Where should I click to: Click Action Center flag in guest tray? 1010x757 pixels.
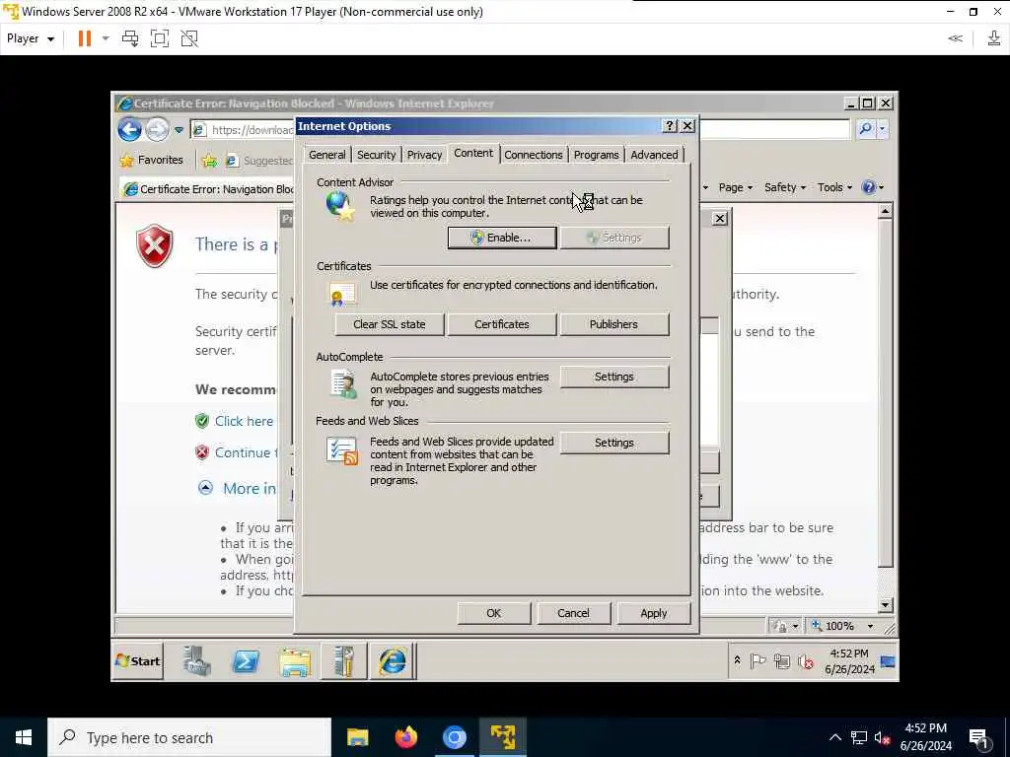pyautogui.click(x=757, y=661)
